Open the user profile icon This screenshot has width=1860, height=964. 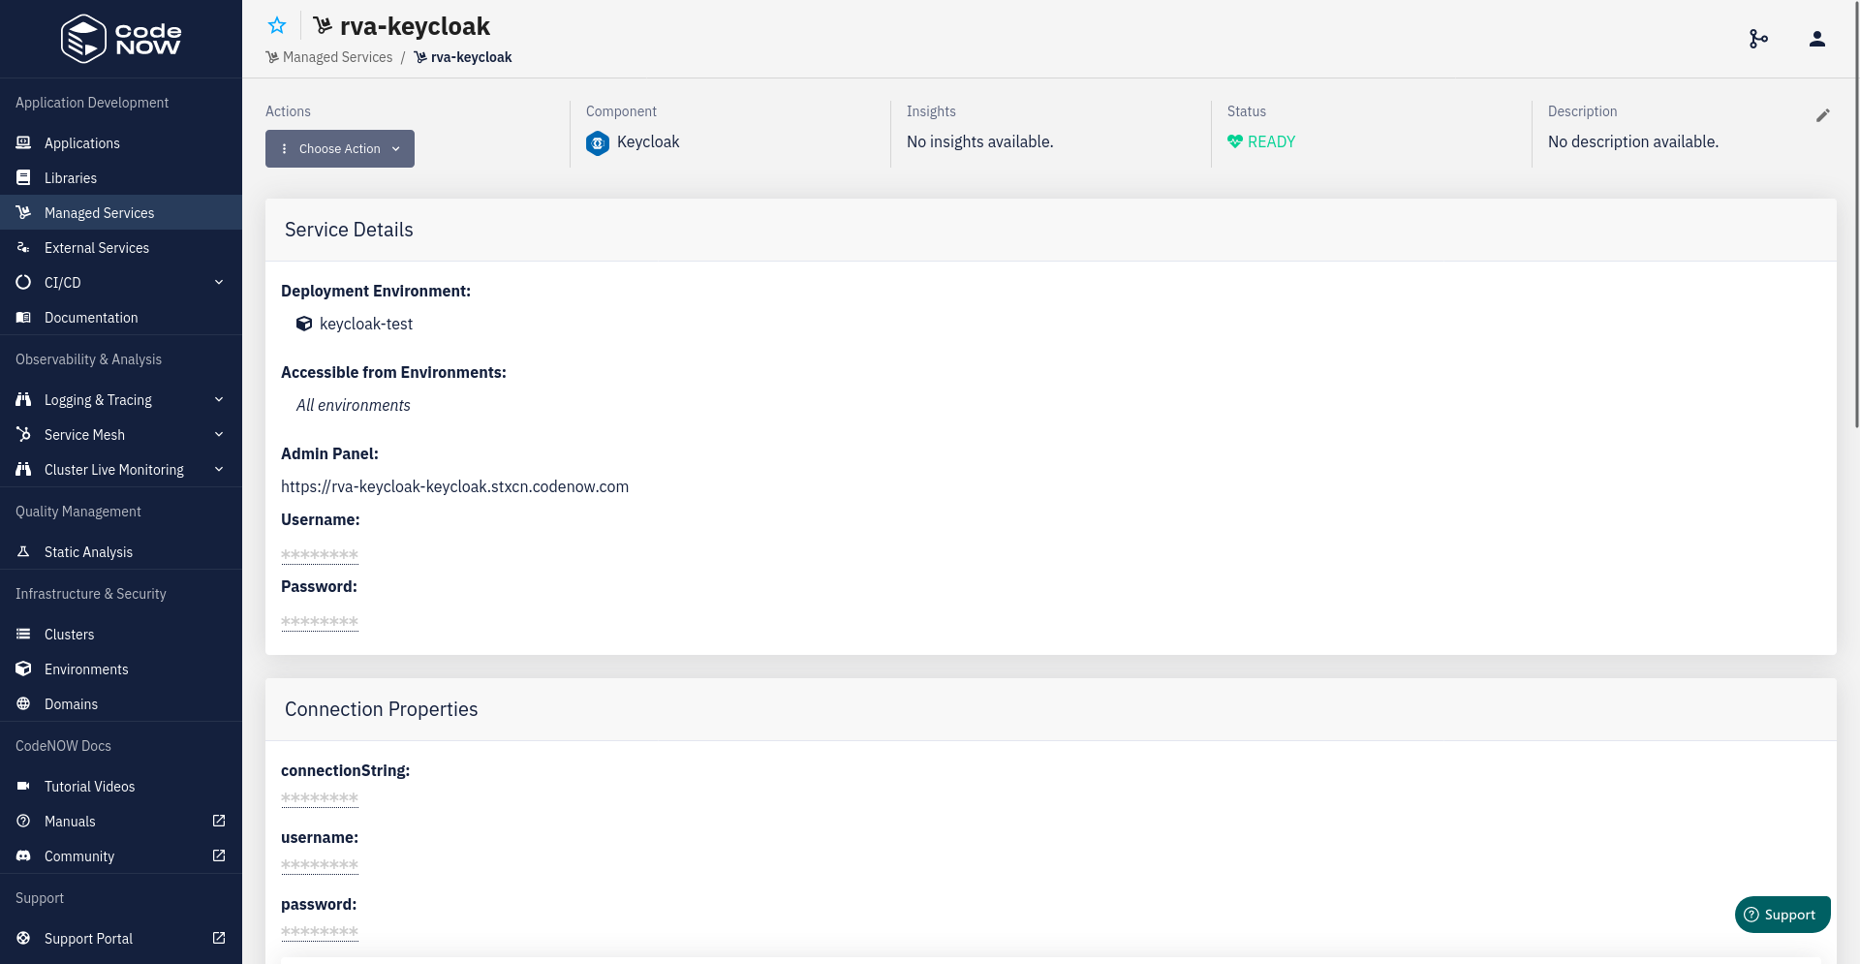click(1817, 39)
